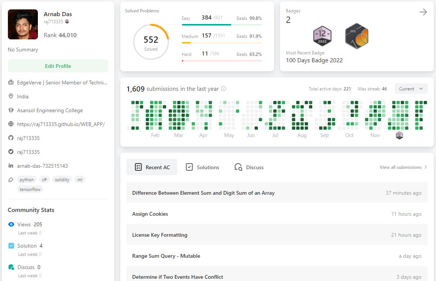Click the badge icon beside username raj713335
Image resolution: width=436 pixels, height=281 pixels.
(x=67, y=21)
